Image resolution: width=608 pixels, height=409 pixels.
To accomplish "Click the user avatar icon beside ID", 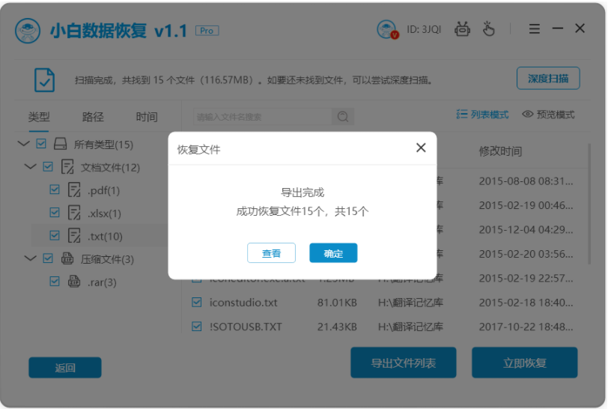I will (387, 29).
